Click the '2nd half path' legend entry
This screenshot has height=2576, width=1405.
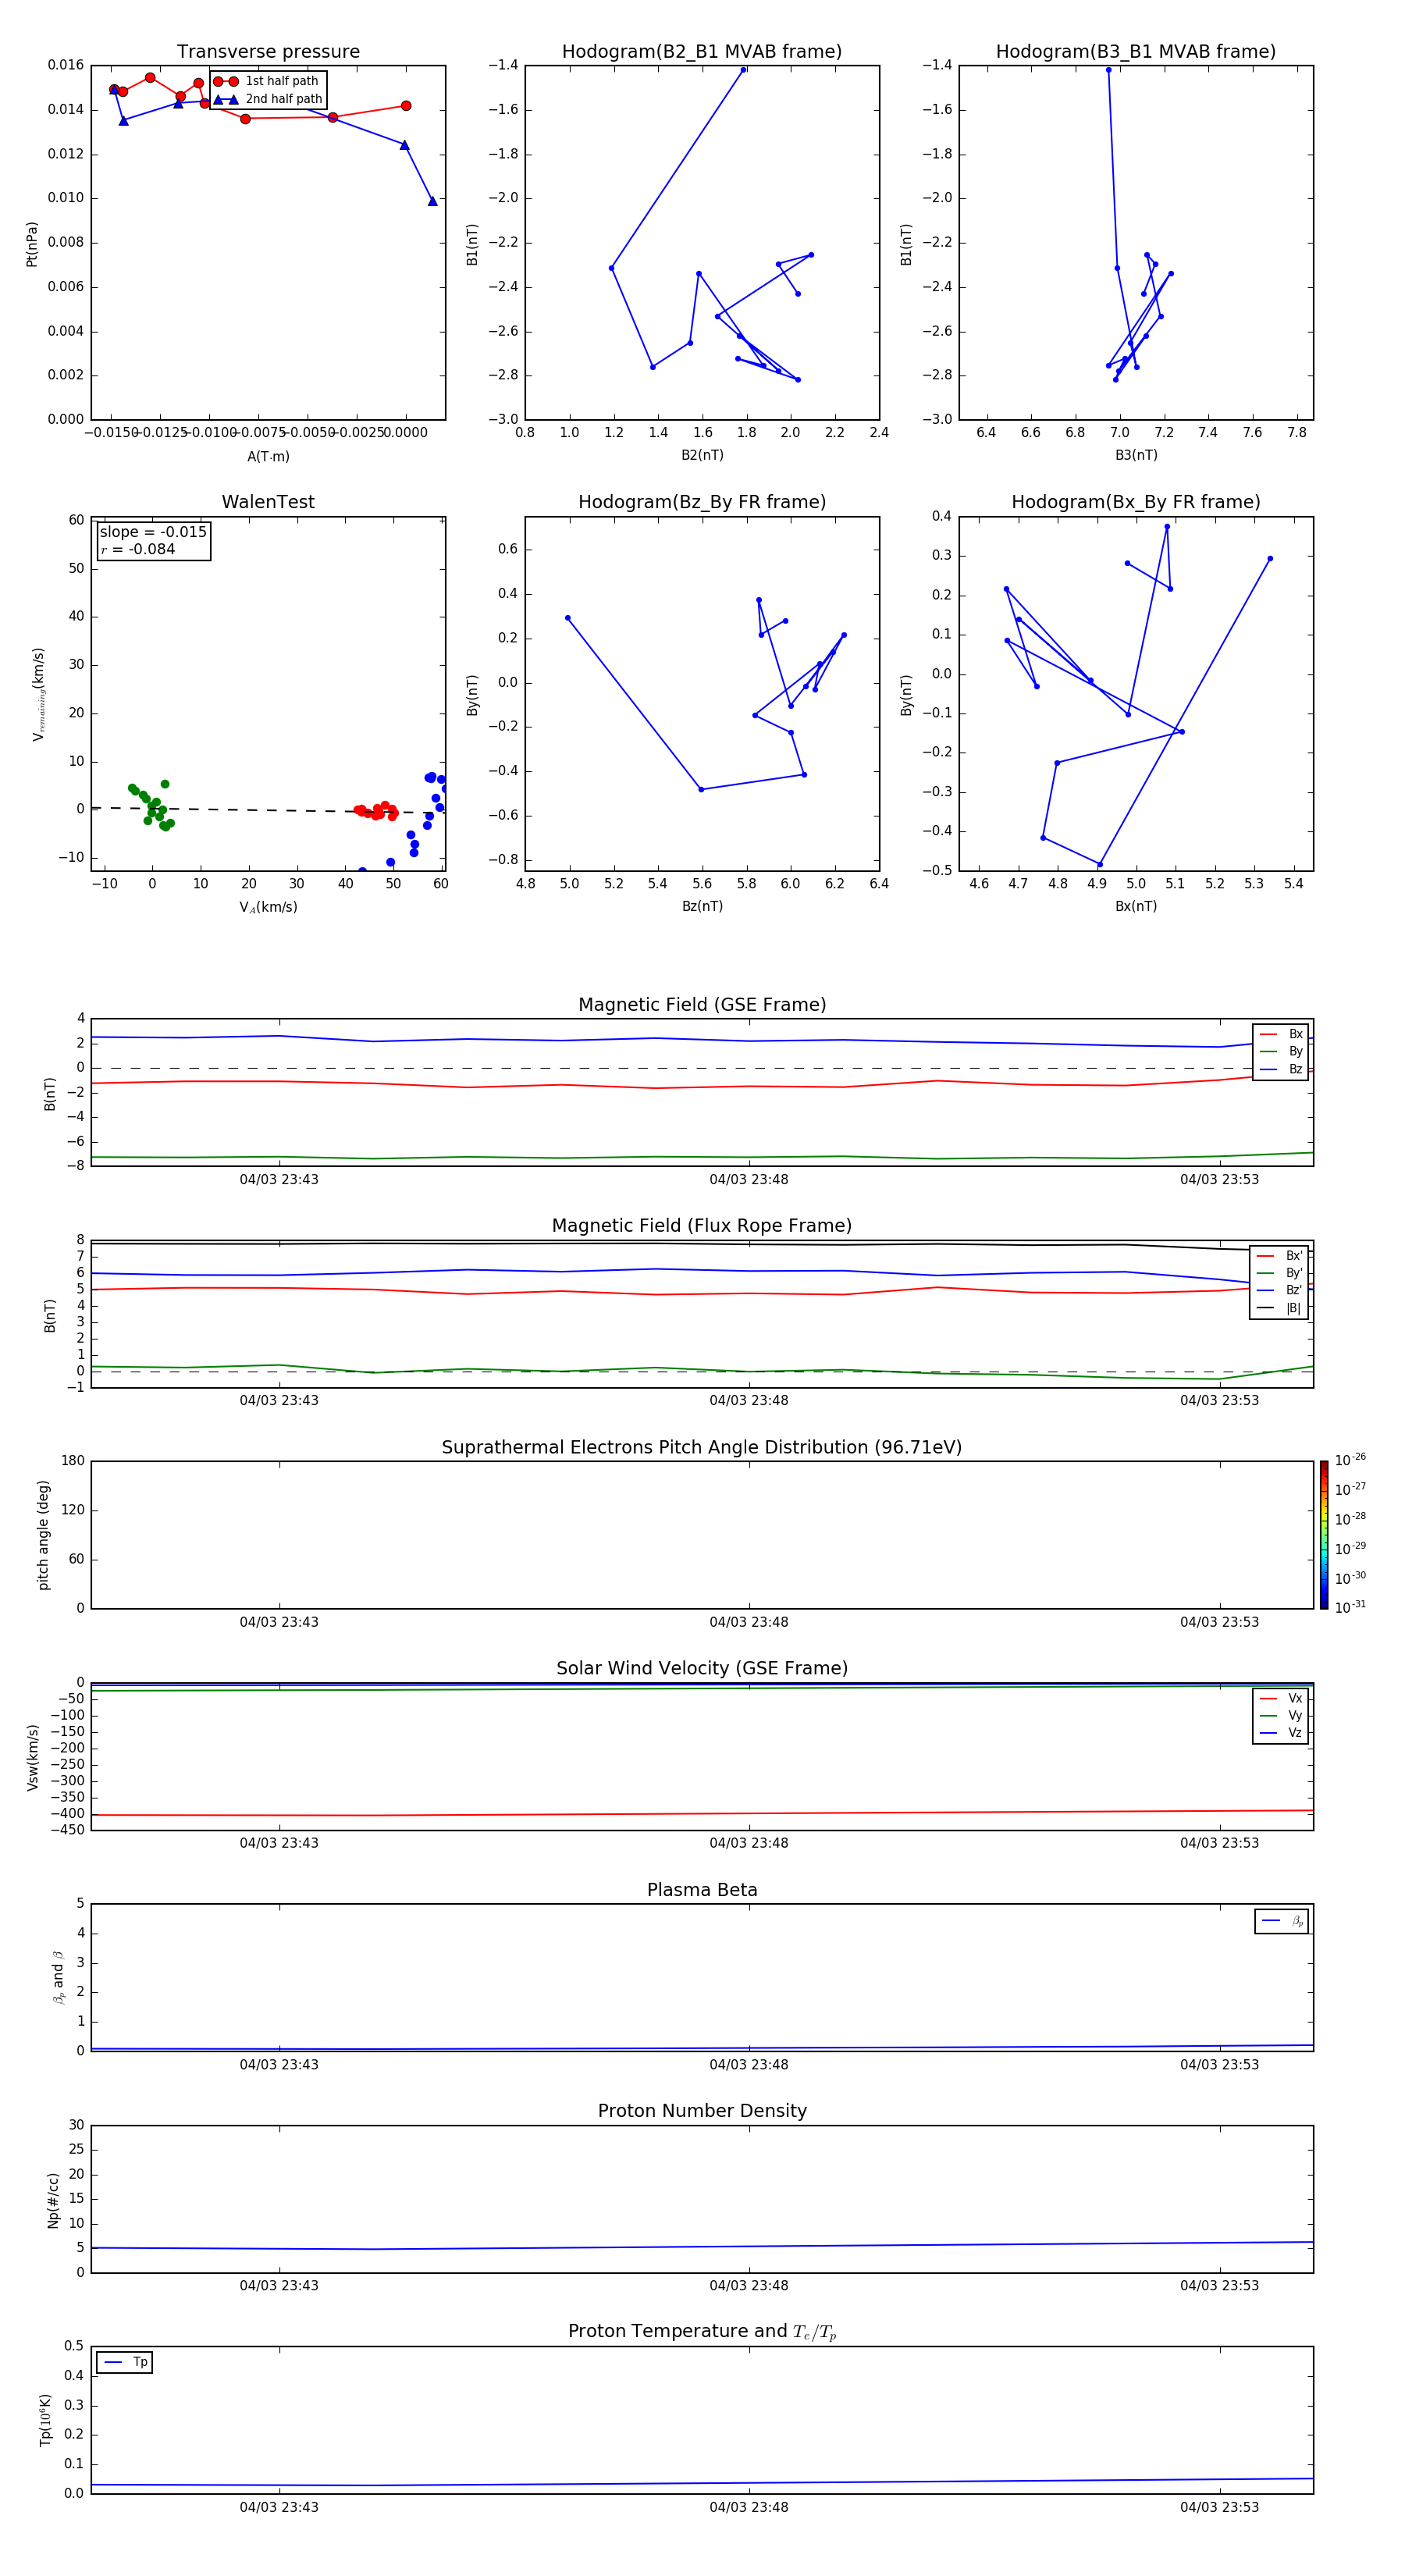tap(269, 99)
